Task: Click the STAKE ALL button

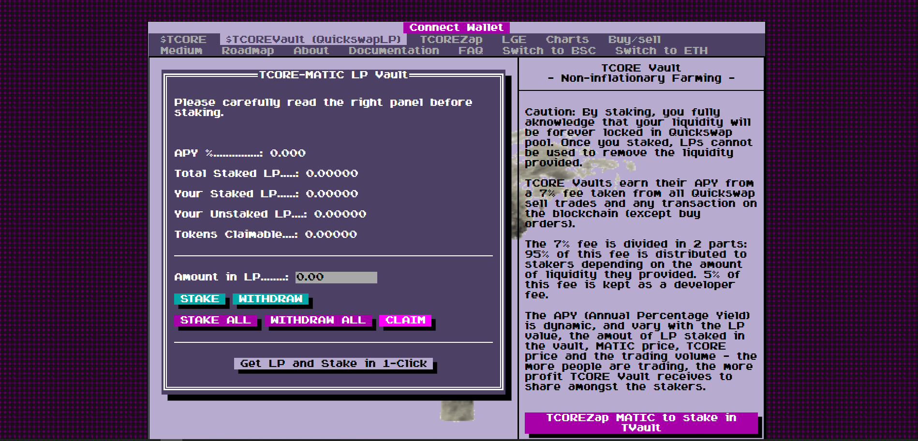Action: [216, 320]
